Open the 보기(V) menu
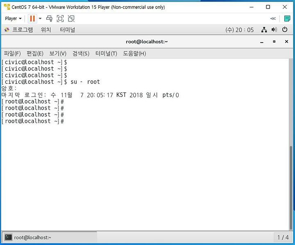Screen dimensions: 295x245 (x=58, y=54)
